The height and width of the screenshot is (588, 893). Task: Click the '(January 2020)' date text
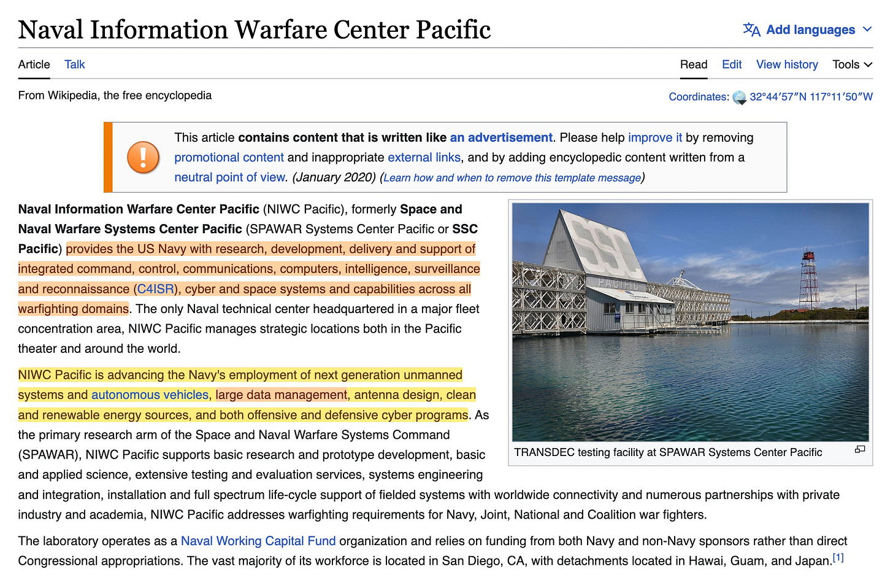click(334, 177)
